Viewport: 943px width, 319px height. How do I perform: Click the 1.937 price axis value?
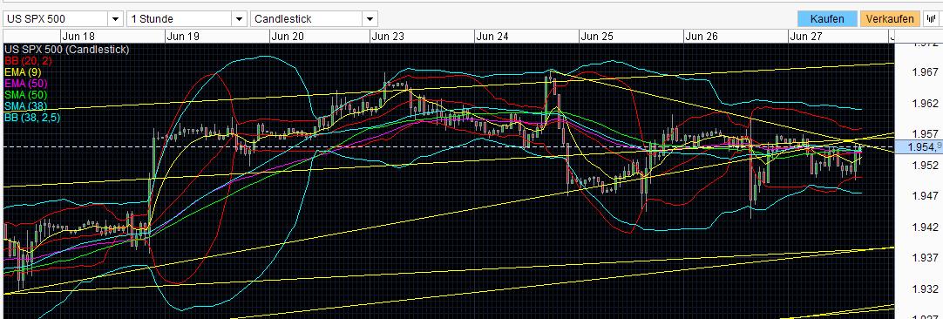pyautogui.click(x=925, y=258)
